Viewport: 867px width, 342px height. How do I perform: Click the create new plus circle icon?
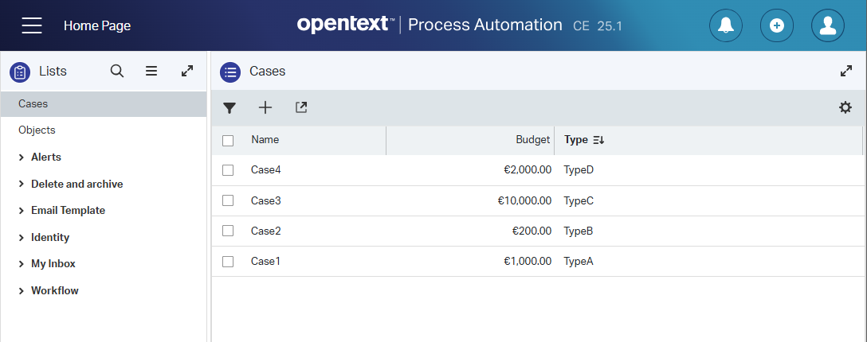click(777, 25)
